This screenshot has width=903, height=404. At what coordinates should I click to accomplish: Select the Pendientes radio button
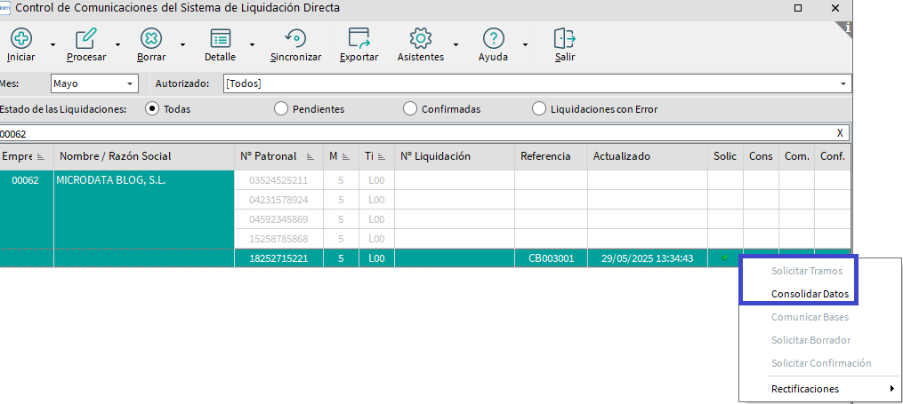point(281,109)
